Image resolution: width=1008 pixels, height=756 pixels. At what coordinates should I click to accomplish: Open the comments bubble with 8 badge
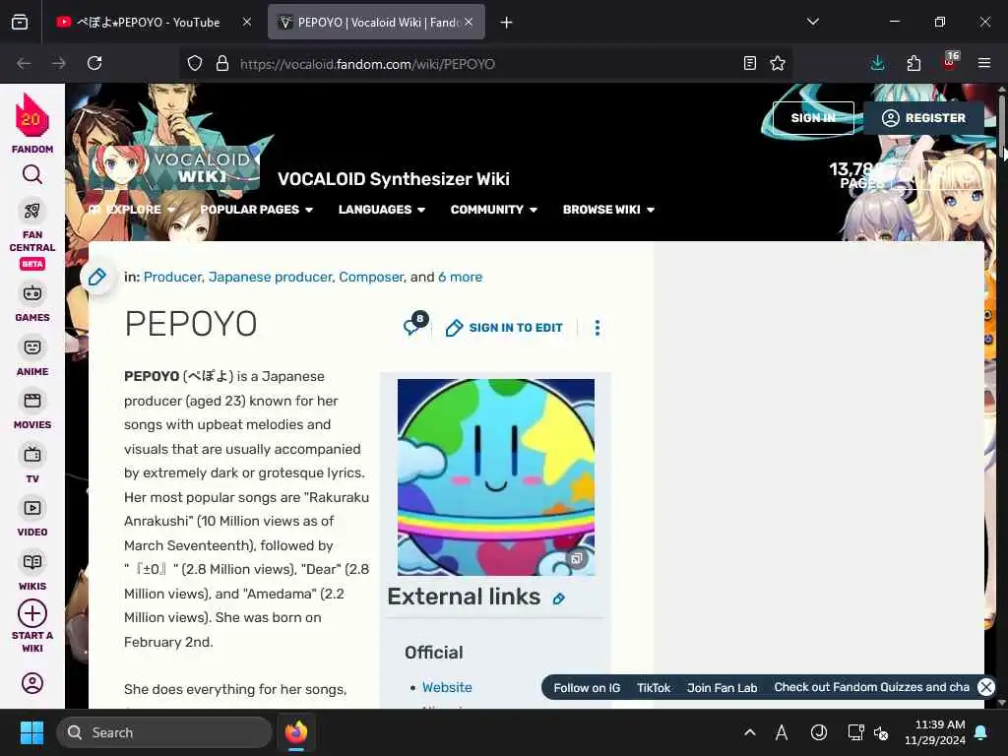point(414,325)
